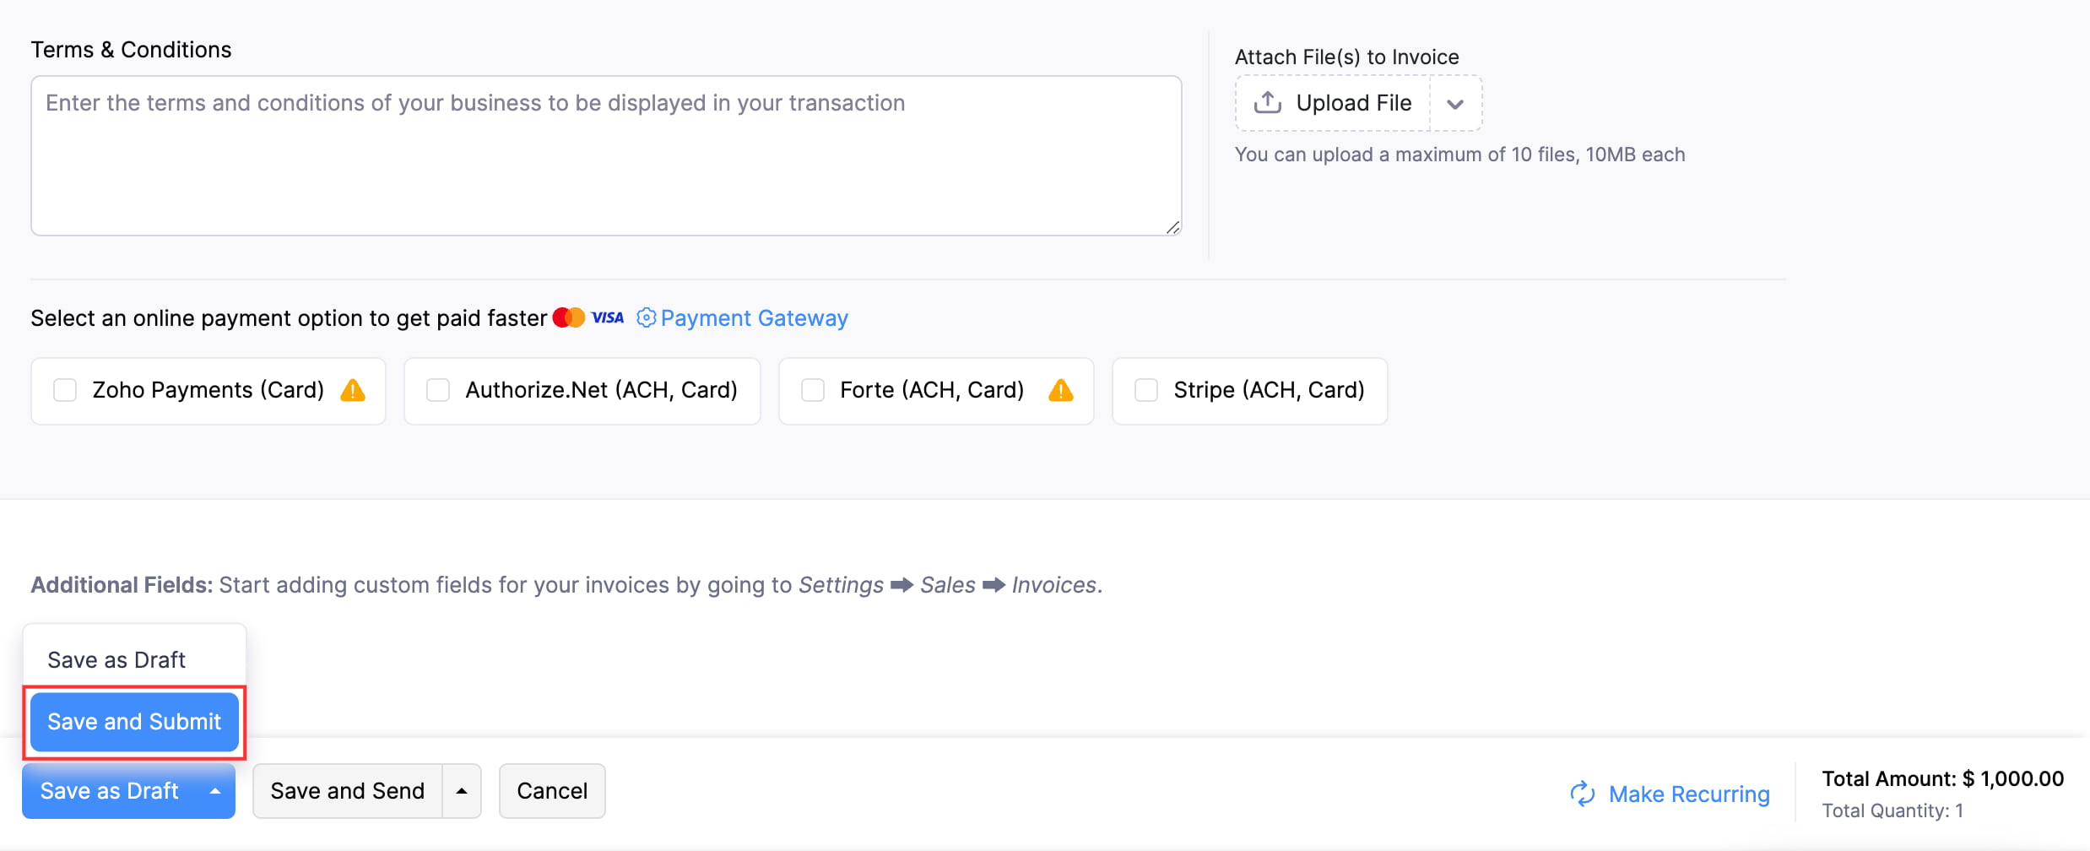Image resolution: width=2090 pixels, height=851 pixels.
Task: Click Make Recurring
Action: [1691, 794]
